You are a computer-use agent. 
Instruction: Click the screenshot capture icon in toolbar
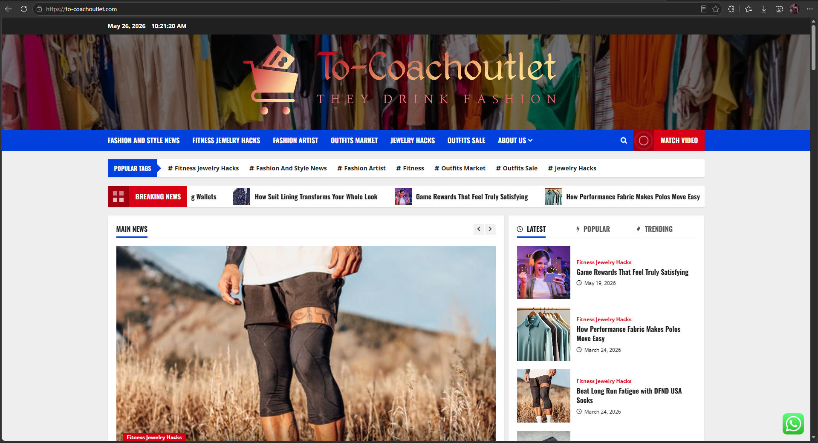coord(779,9)
